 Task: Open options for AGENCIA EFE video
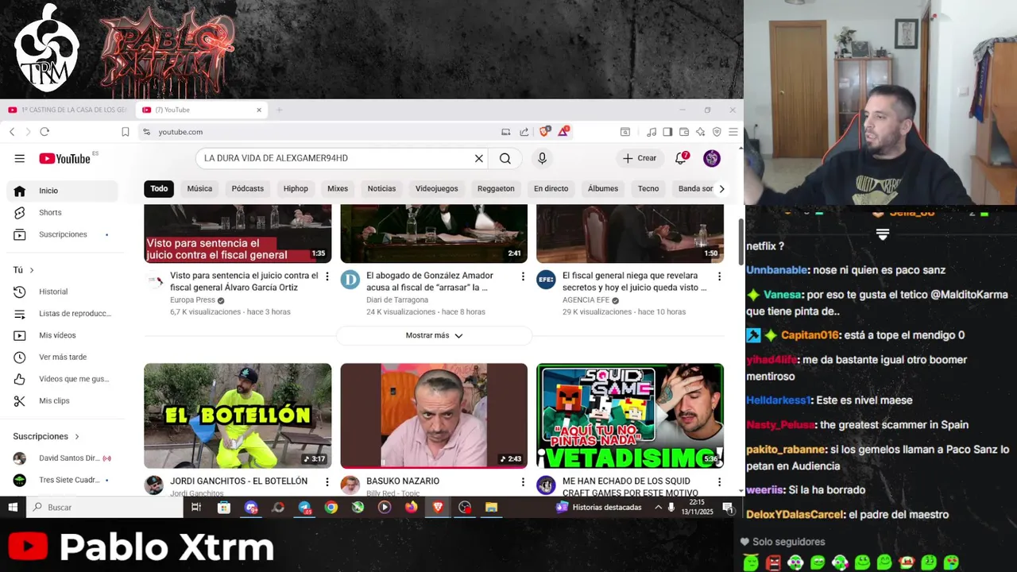719,276
